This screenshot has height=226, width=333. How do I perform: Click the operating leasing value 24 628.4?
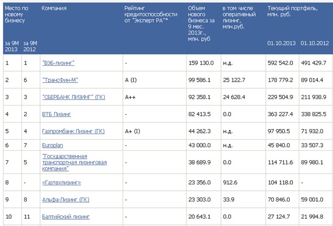234,97
